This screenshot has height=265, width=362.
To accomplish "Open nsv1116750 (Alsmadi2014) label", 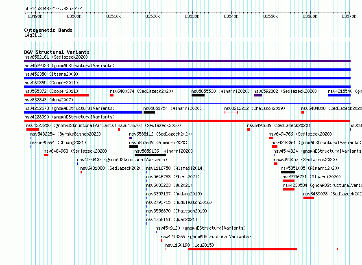I will 175,168.
